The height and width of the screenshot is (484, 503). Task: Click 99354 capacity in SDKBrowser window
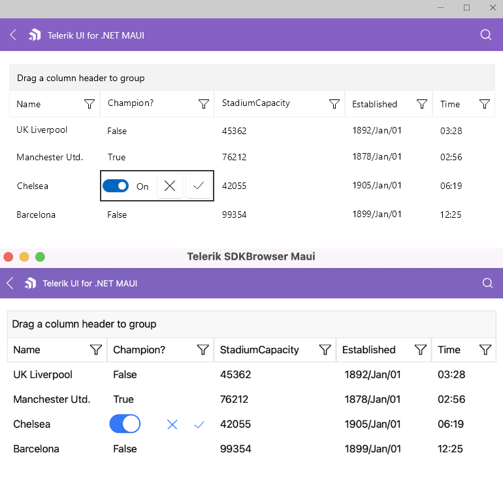(x=235, y=449)
